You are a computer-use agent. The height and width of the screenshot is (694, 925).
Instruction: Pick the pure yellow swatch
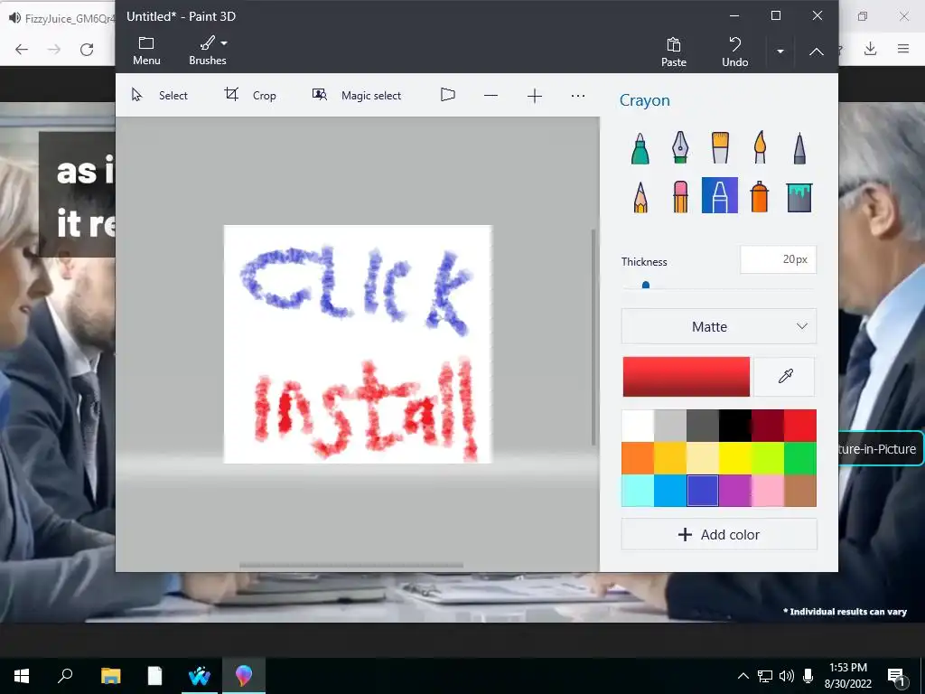[735, 458]
